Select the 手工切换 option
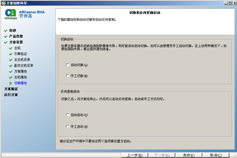The width and height of the screenshot is (237, 158). pos(68,76)
